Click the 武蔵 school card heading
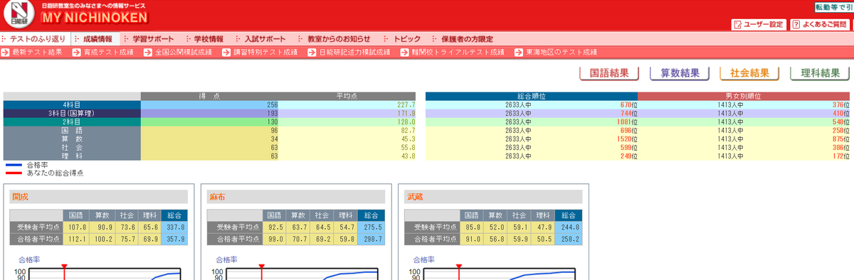 tap(494, 197)
